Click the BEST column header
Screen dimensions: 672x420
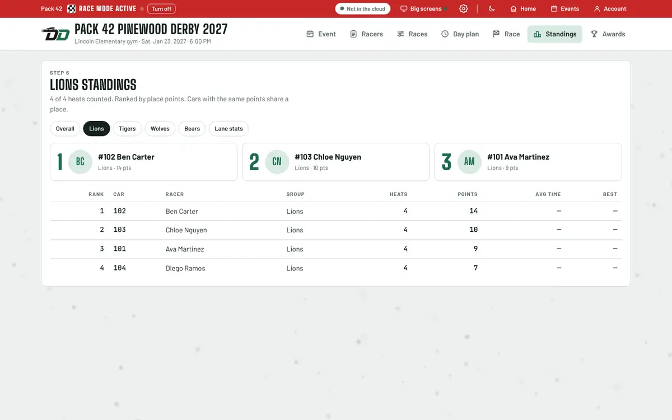click(x=610, y=194)
